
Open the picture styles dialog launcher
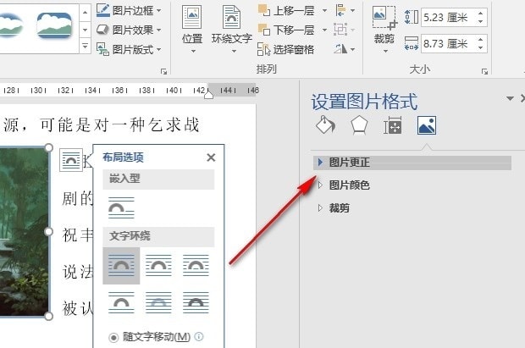(x=163, y=71)
